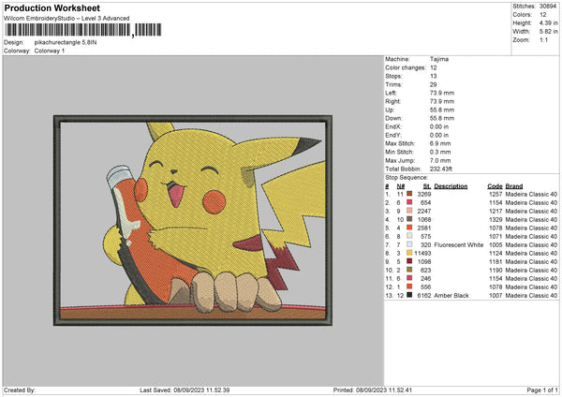The width and height of the screenshot is (562, 397).
Task: Select stitch count 2581 in row 5
Action: pos(424,228)
